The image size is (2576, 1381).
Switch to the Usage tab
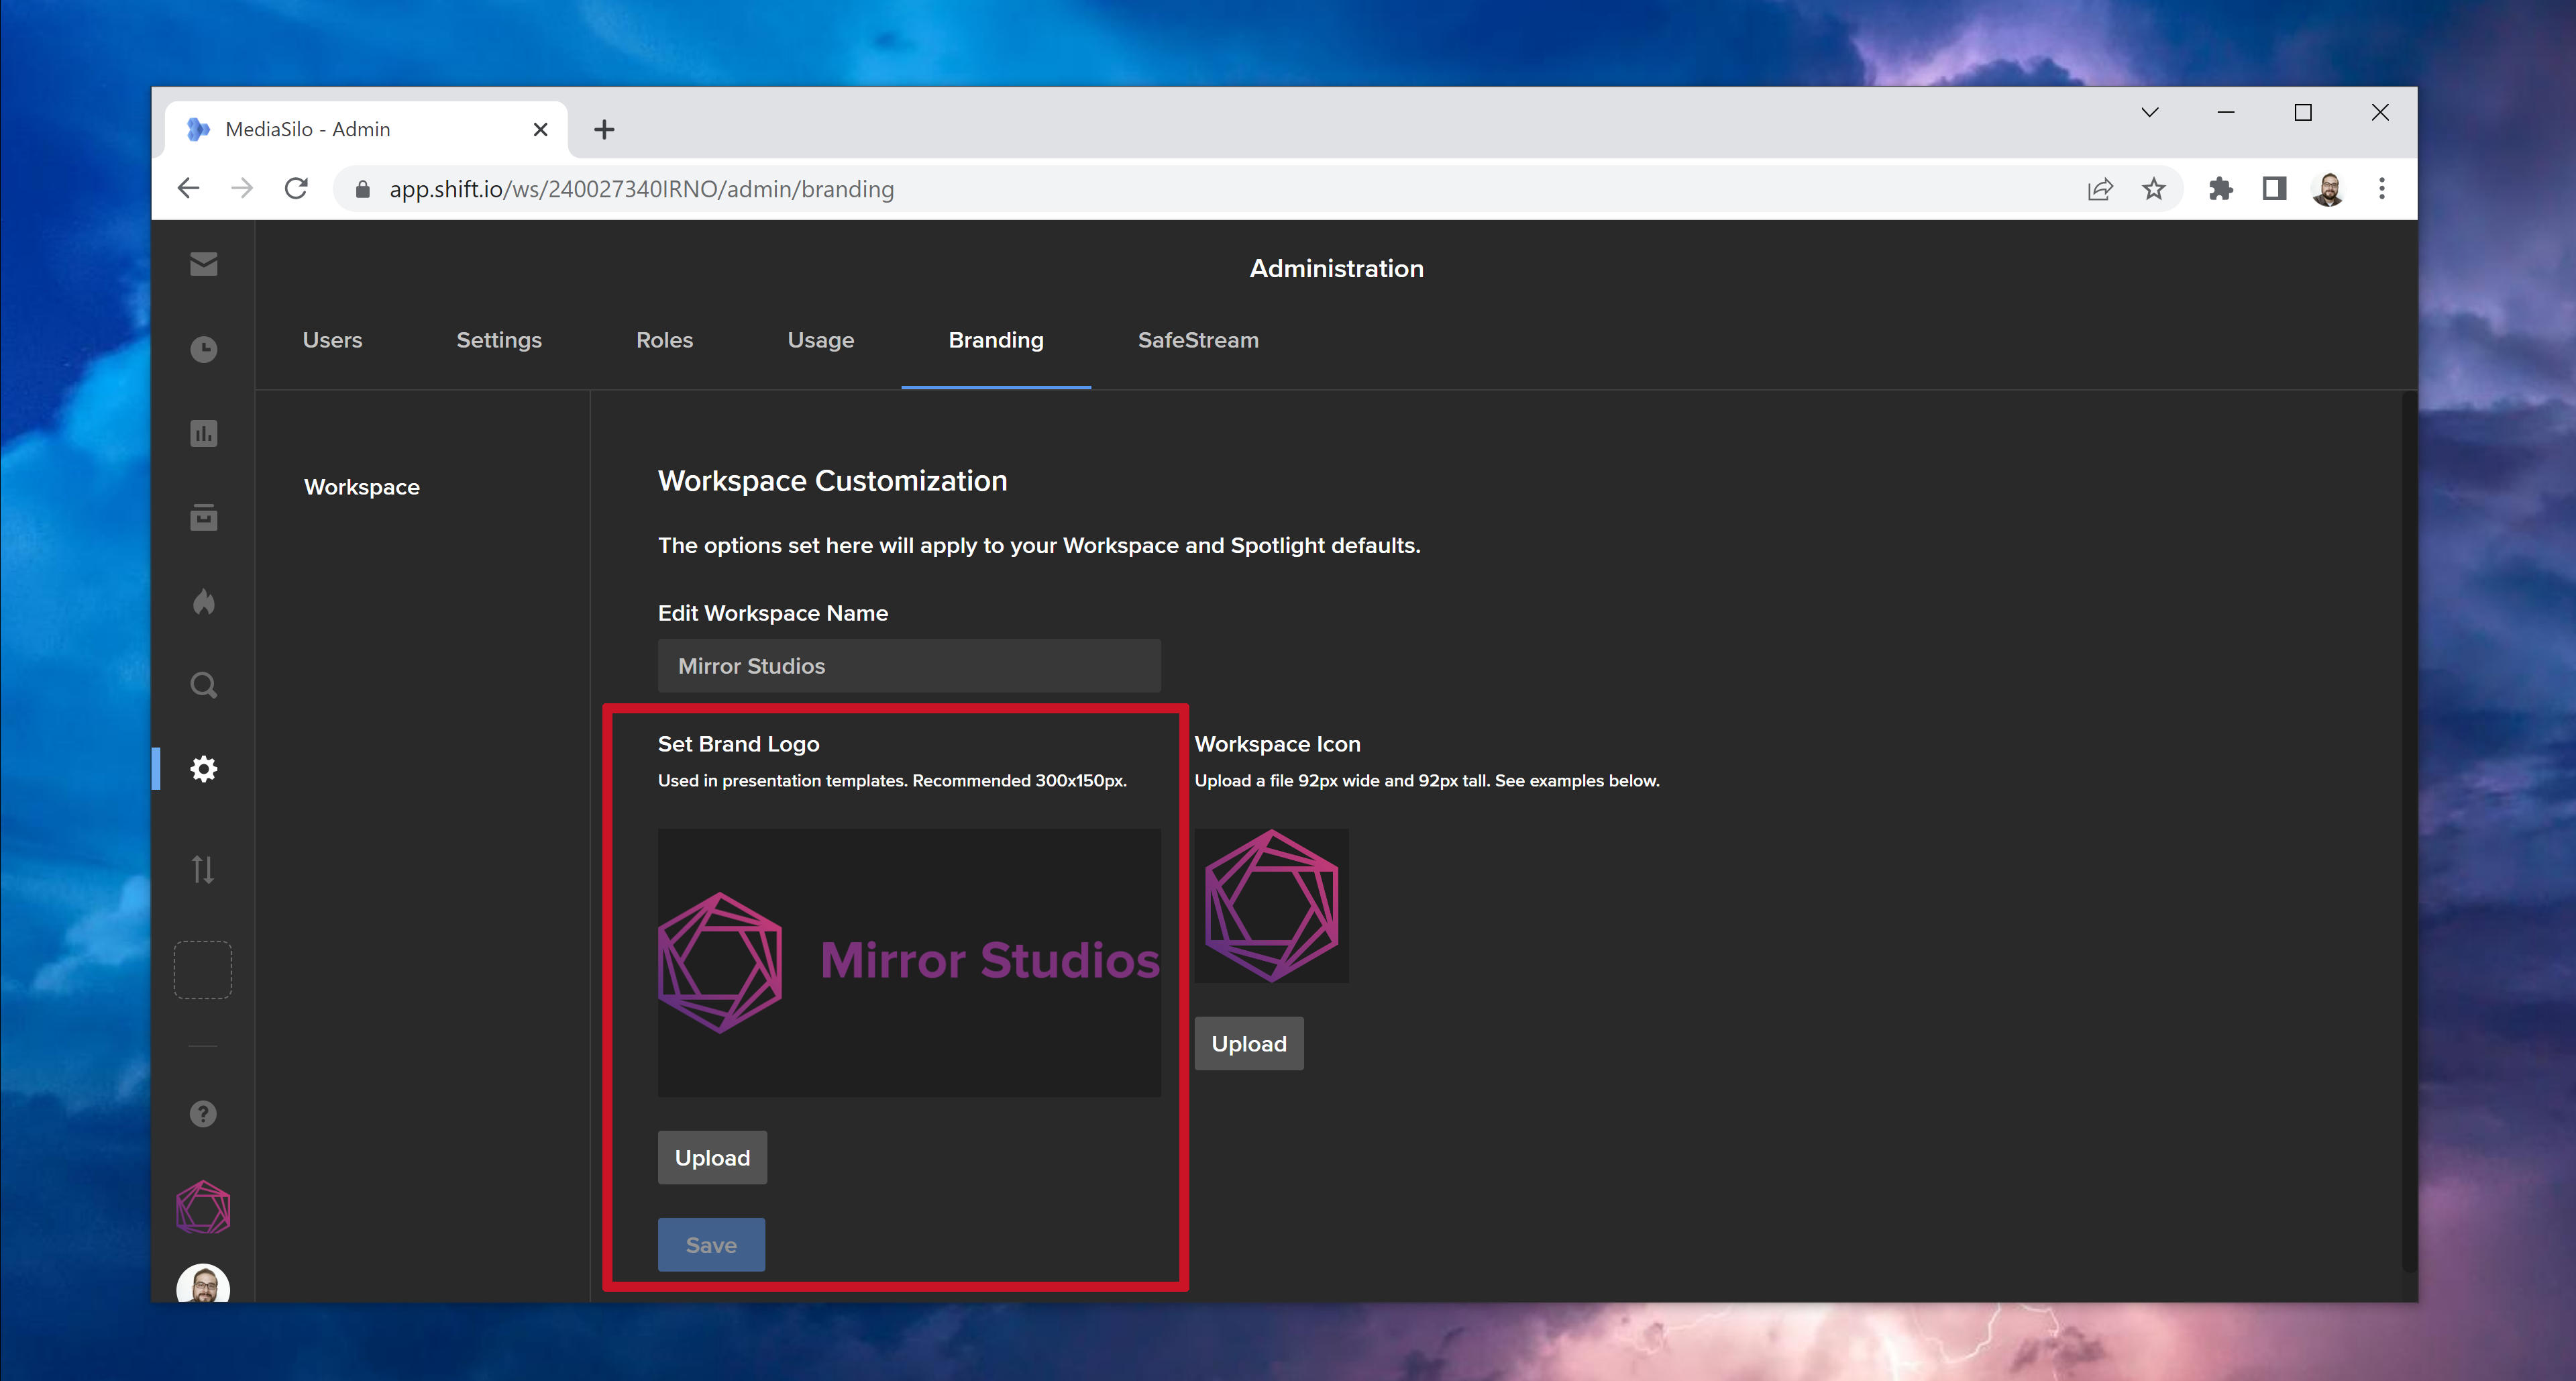point(821,340)
